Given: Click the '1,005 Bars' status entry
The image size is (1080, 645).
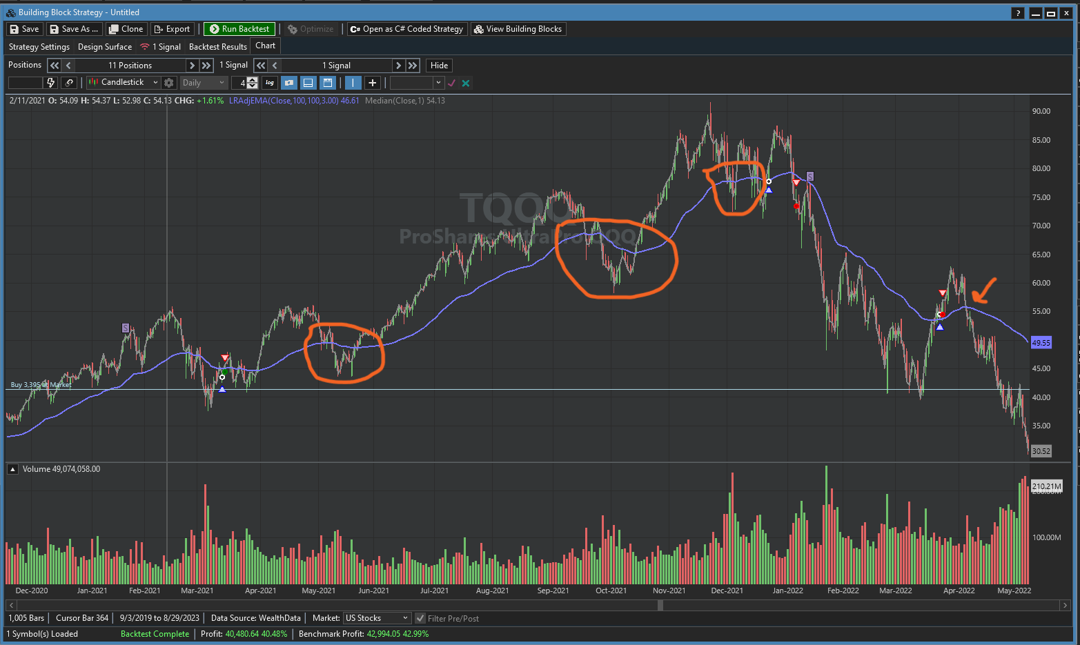Looking at the screenshot, I should coord(26,618).
